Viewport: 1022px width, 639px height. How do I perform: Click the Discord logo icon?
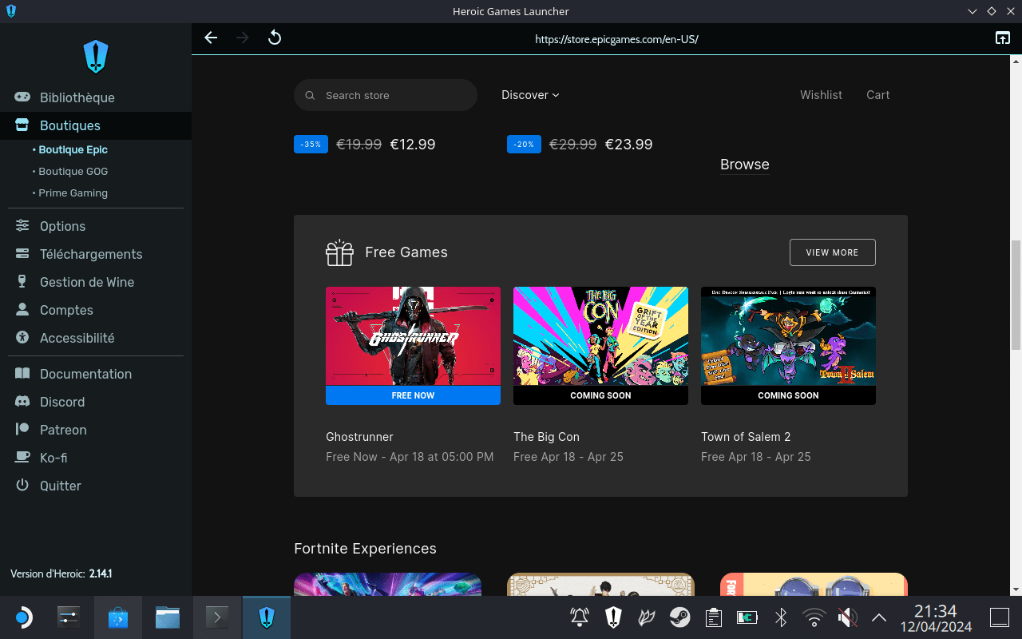22,402
